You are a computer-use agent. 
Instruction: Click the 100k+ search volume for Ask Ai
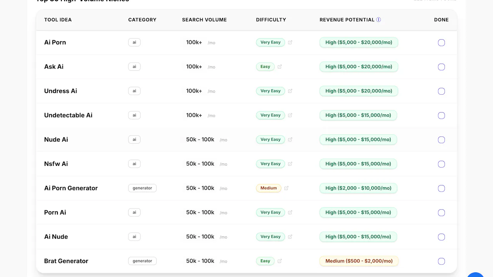click(194, 67)
